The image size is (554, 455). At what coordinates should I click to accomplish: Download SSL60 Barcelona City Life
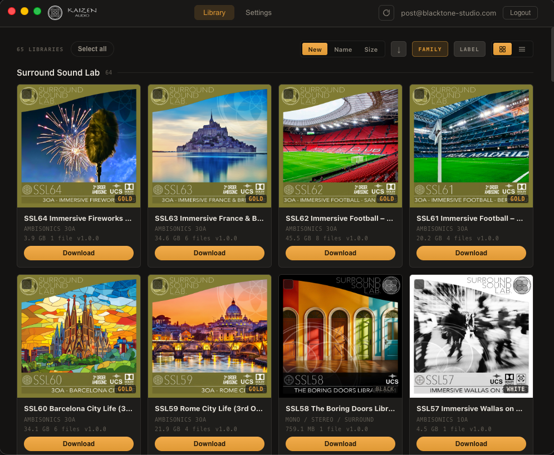pyautogui.click(x=79, y=444)
